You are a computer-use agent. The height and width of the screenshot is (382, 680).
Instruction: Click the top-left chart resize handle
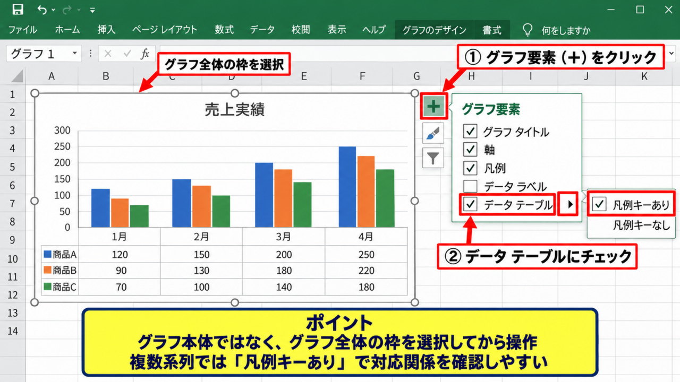[x=36, y=93]
